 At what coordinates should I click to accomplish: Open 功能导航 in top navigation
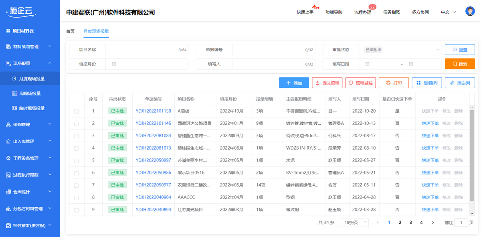click(334, 12)
